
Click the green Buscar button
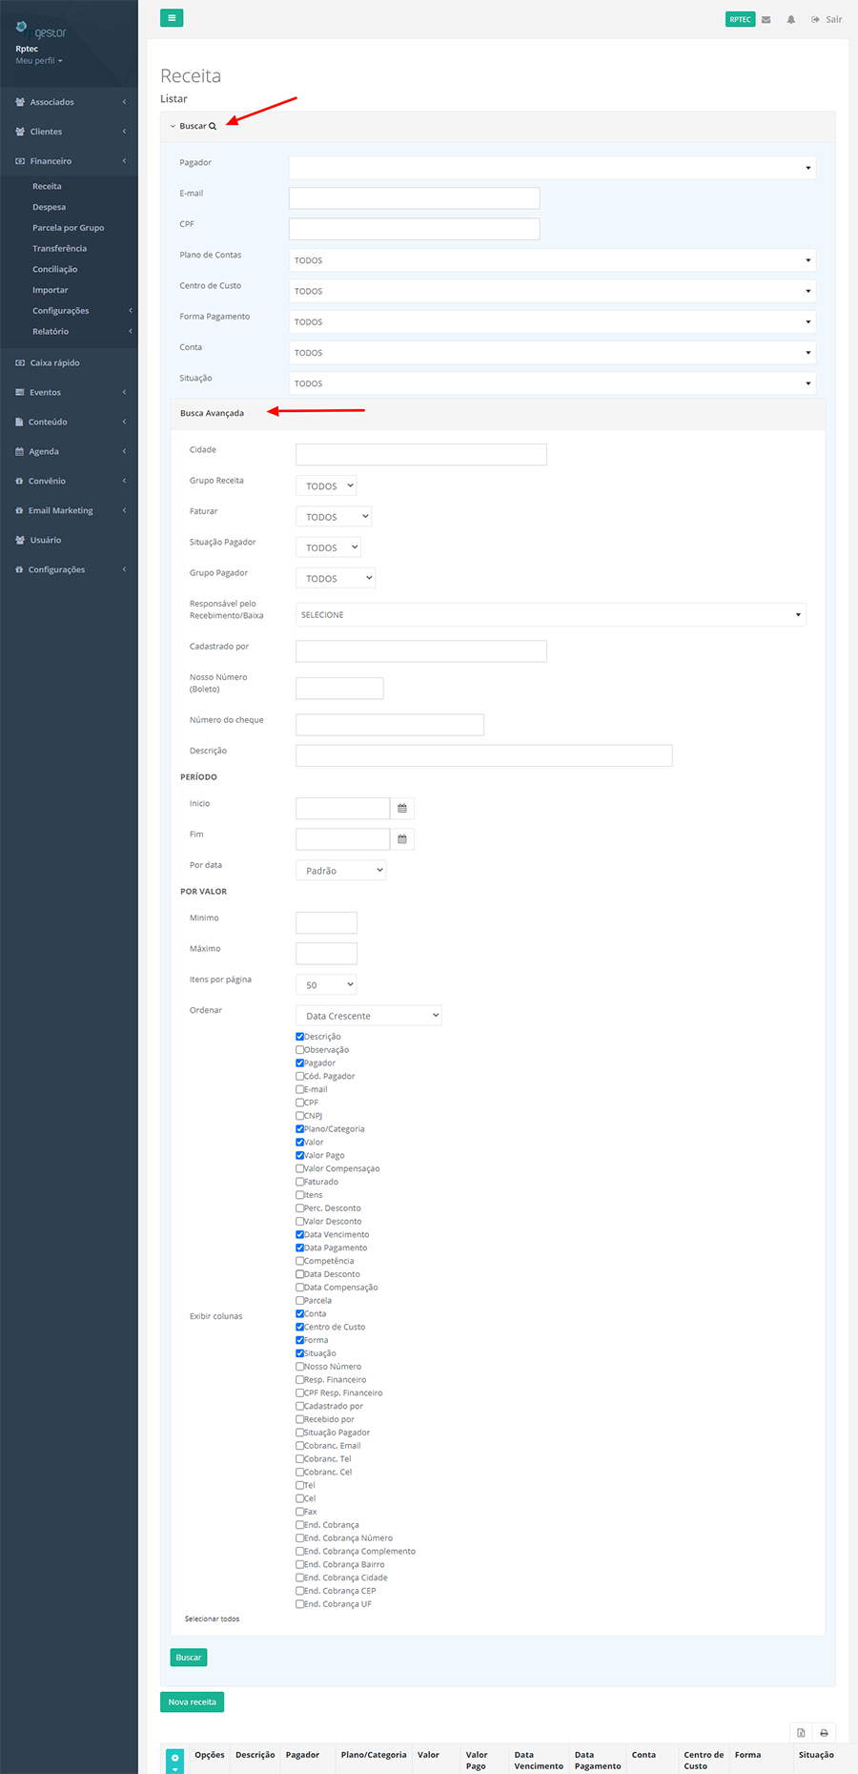[189, 1658]
